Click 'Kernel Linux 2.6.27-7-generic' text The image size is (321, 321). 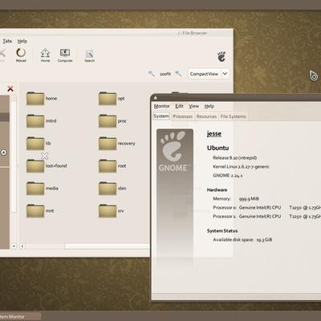point(241,166)
